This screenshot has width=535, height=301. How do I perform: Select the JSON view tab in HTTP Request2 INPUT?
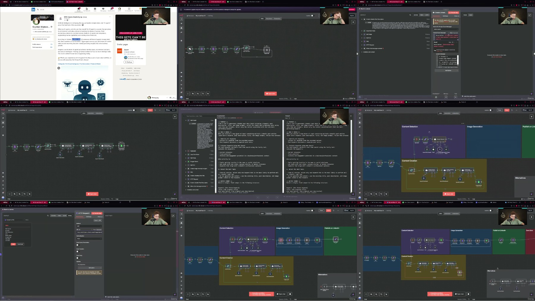(64, 216)
